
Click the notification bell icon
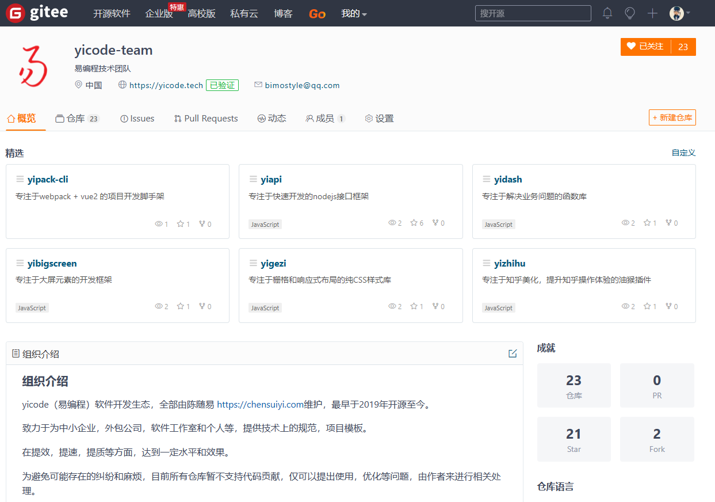point(607,13)
